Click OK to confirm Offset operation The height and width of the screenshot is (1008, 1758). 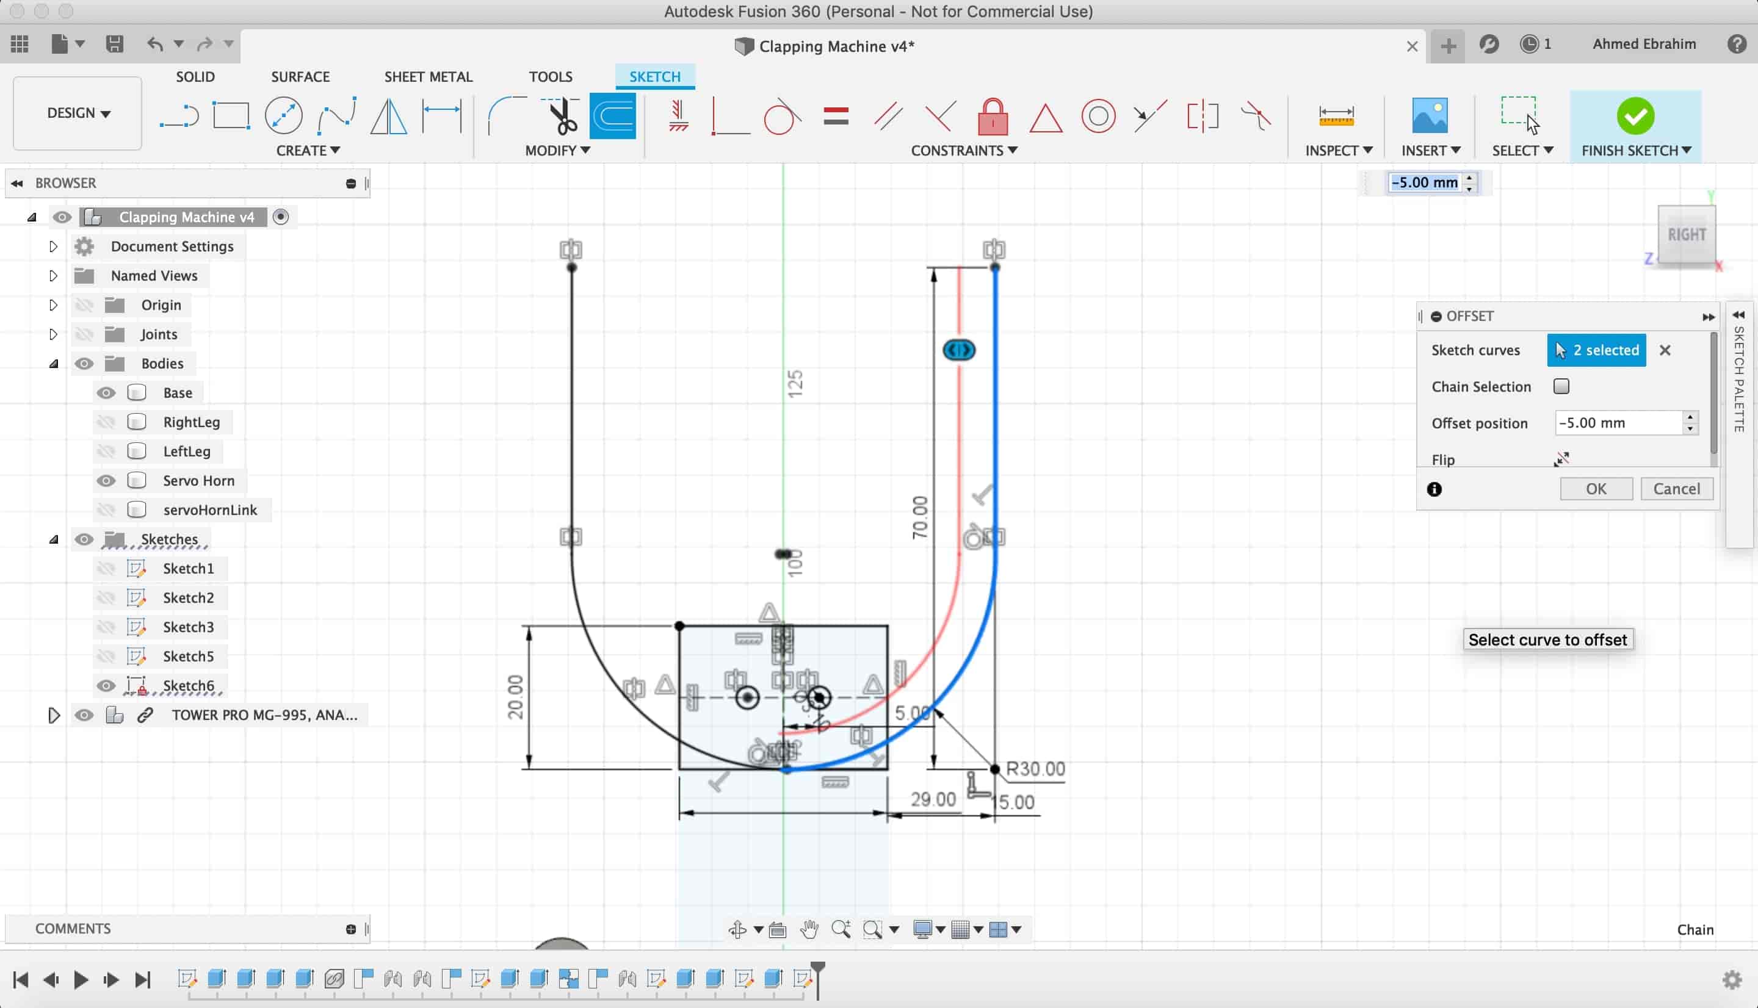click(x=1596, y=489)
